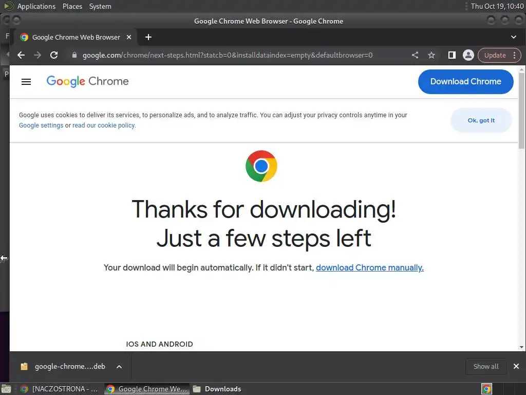The height and width of the screenshot is (395, 526).
Task: Open the System menu
Action: (x=100, y=6)
